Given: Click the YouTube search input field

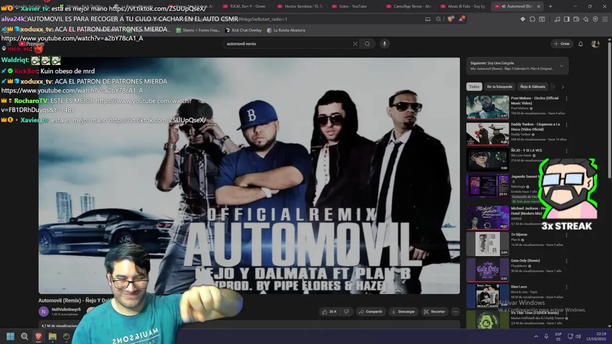Looking at the screenshot, I should [x=287, y=43].
